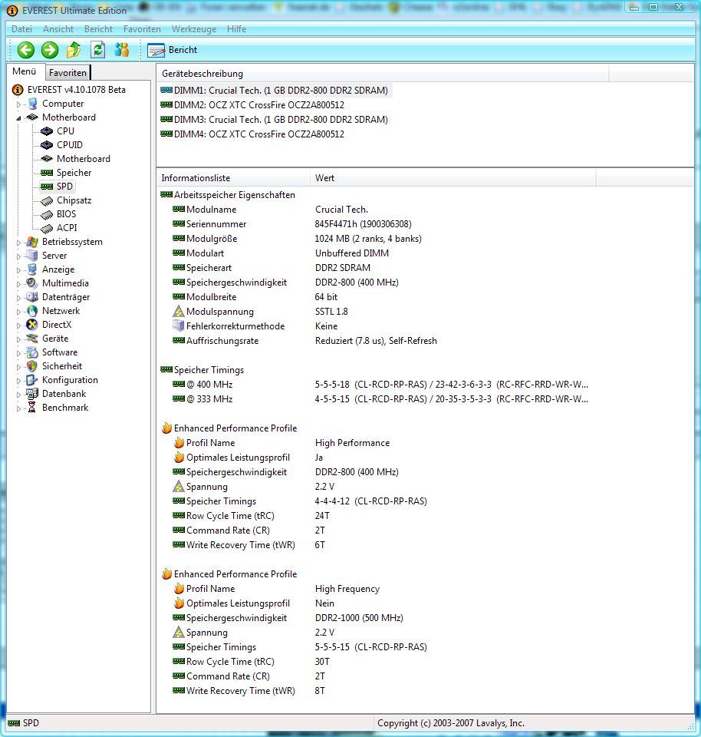Screen dimensions: 701x737
Task: Click the Wert column header
Action: coord(453,178)
